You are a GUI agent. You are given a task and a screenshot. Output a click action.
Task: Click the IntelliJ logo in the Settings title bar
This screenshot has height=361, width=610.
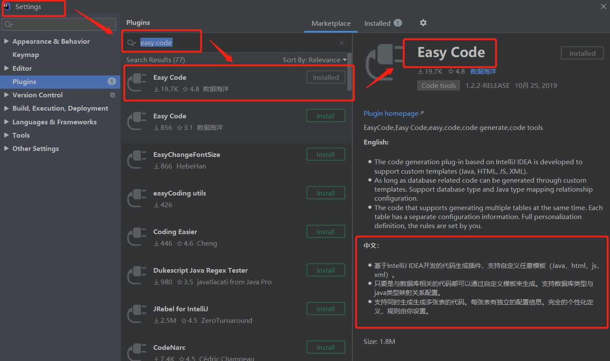click(x=6, y=7)
